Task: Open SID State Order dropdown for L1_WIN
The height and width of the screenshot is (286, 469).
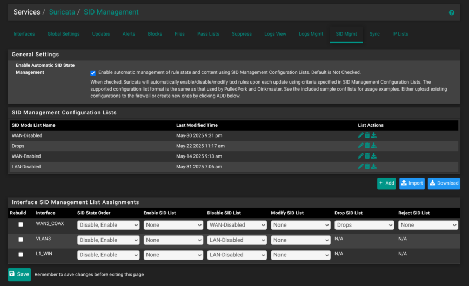Action: (108, 255)
